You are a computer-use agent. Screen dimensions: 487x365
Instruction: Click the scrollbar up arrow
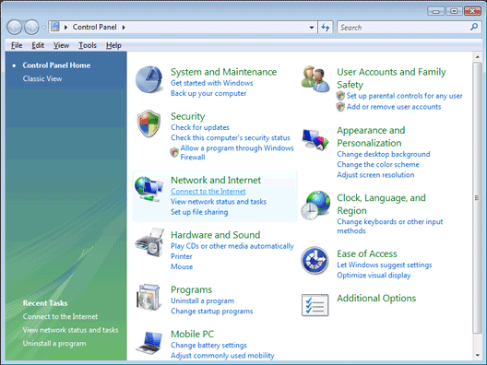click(x=478, y=57)
